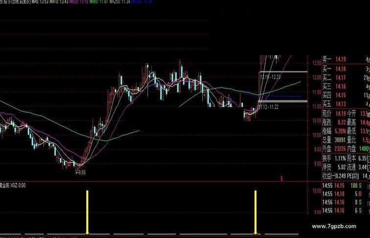Screen dimensions: 370x238
Task: Click the 12.00 price axis label
Action: 317,77
